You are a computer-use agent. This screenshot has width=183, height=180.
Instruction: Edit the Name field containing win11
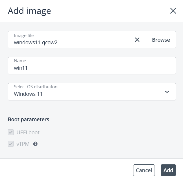tap(92, 66)
